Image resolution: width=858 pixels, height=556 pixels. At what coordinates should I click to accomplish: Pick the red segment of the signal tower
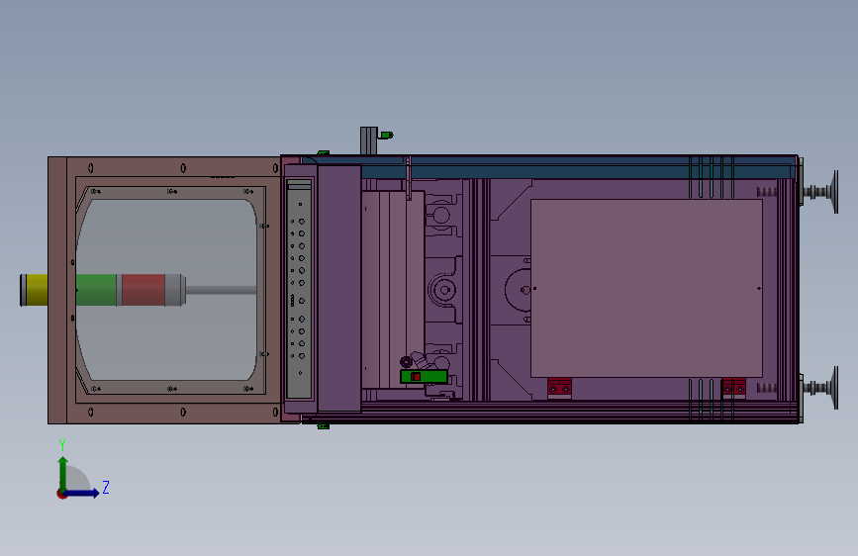click(143, 290)
